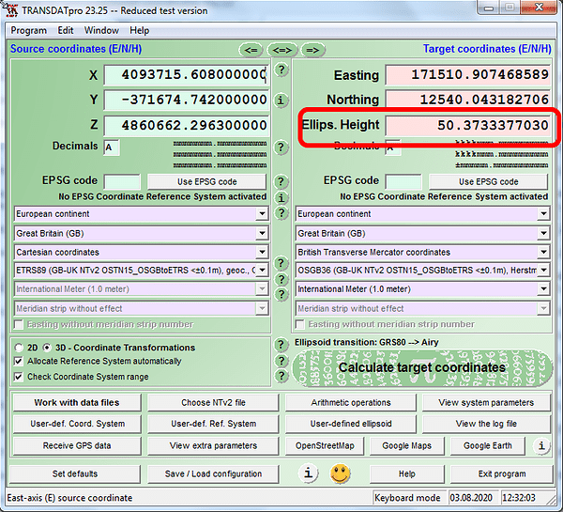Open help icon beside Cartesian coordinates dropdown
Screen dimensions: 563x512
[281, 263]
